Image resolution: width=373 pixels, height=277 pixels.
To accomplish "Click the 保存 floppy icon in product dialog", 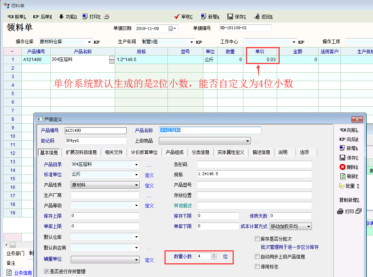I will click(343, 157).
